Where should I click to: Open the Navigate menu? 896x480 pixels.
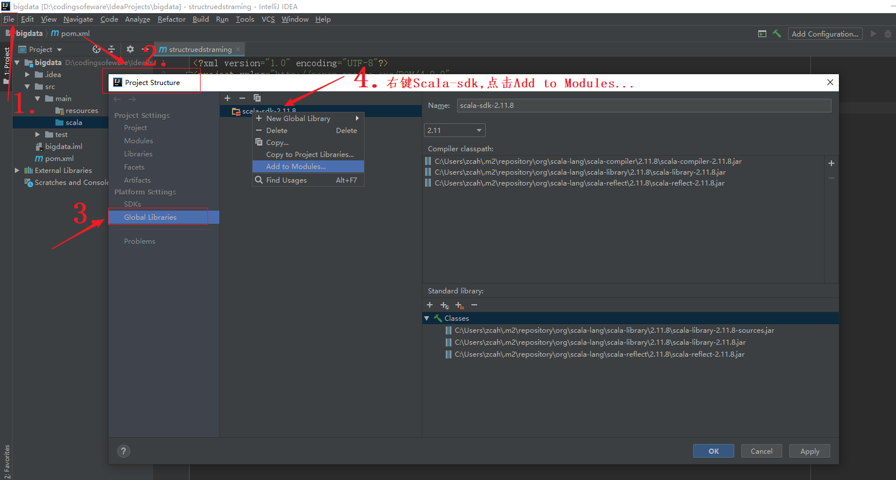(78, 19)
